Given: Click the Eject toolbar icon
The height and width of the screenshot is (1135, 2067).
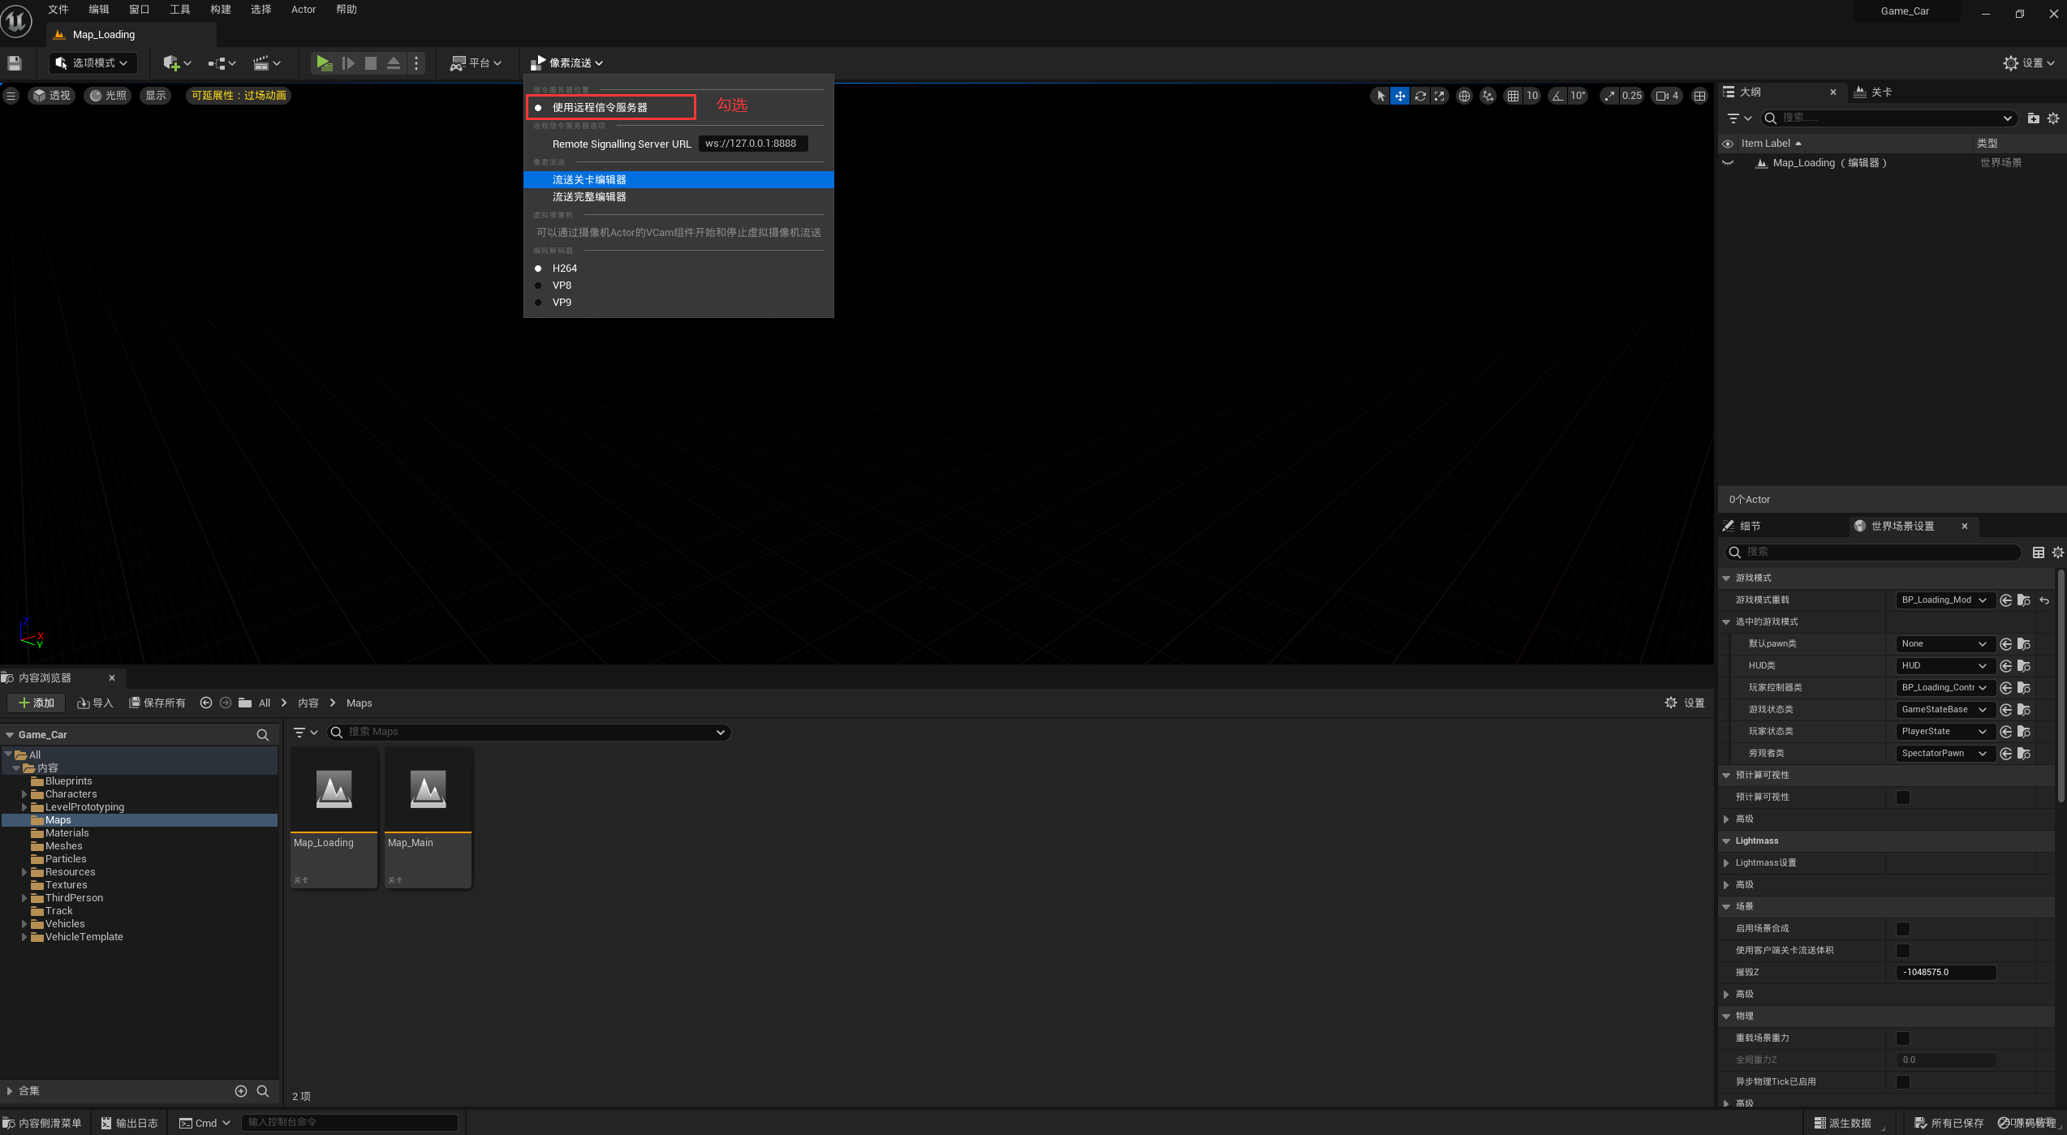Looking at the screenshot, I should [394, 63].
